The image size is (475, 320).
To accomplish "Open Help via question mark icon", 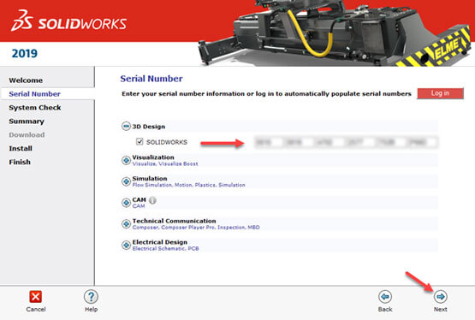I will [x=91, y=297].
